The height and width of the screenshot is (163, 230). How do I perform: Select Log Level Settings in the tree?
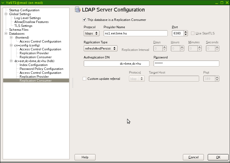(27, 18)
